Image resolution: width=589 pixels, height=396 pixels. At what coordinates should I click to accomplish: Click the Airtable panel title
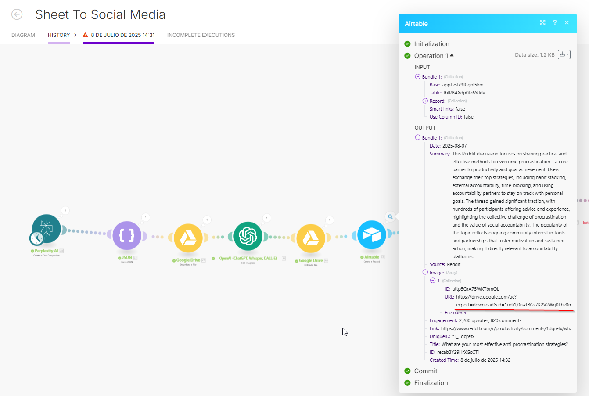click(x=416, y=24)
